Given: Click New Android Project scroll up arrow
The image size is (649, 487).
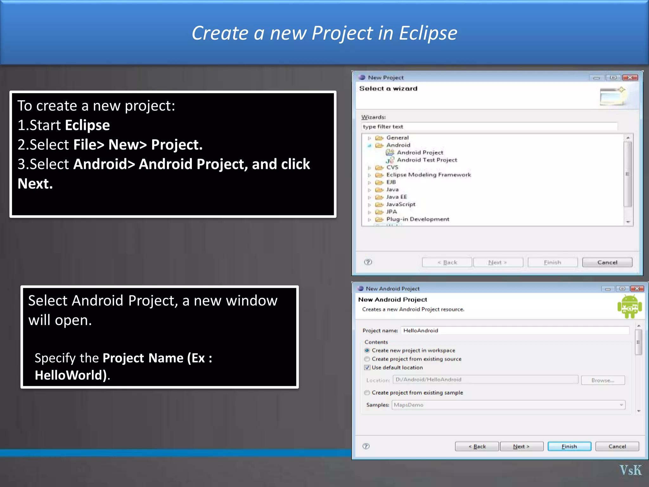Looking at the screenshot, I should point(639,326).
